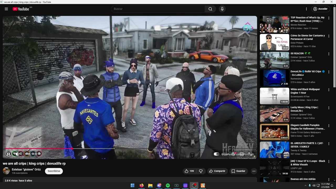Screen dimensions: 336x189
Task: Open player settings gear icon
Action: click(233, 154)
